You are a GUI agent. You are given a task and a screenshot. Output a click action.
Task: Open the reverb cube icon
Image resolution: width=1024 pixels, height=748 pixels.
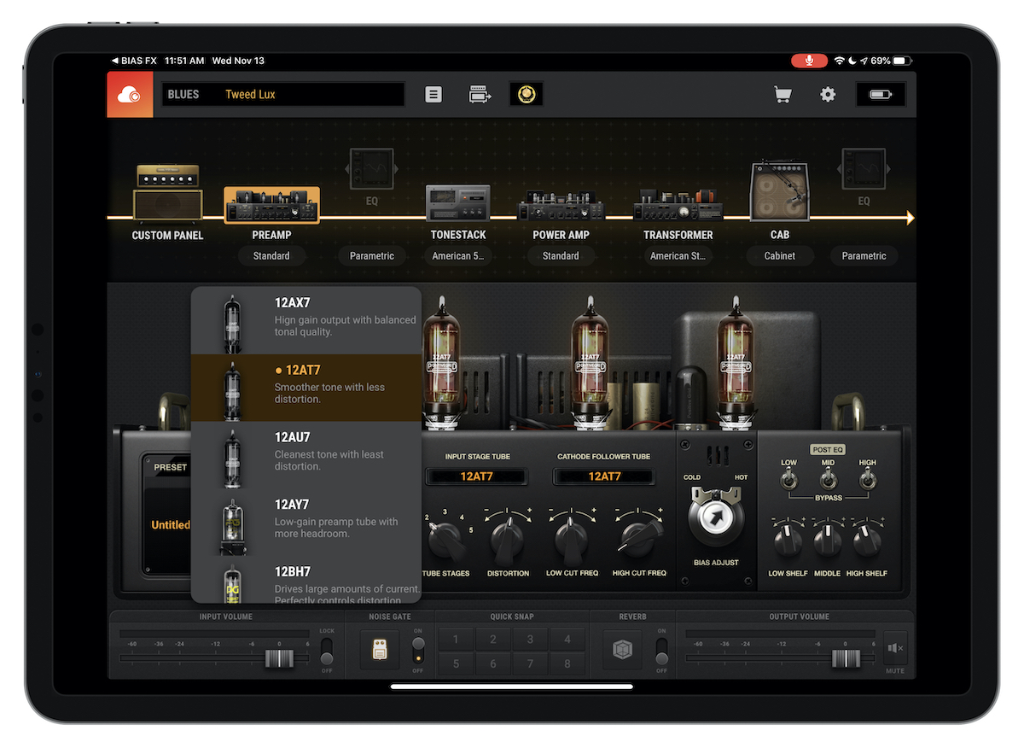tap(622, 652)
